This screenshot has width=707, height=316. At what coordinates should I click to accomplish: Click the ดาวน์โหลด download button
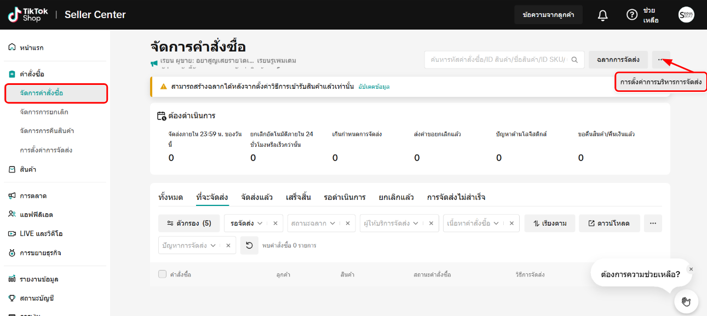(609, 223)
